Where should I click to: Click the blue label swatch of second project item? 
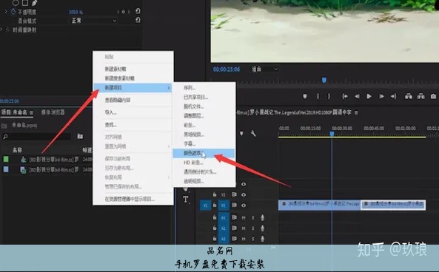tap(6, 169)
